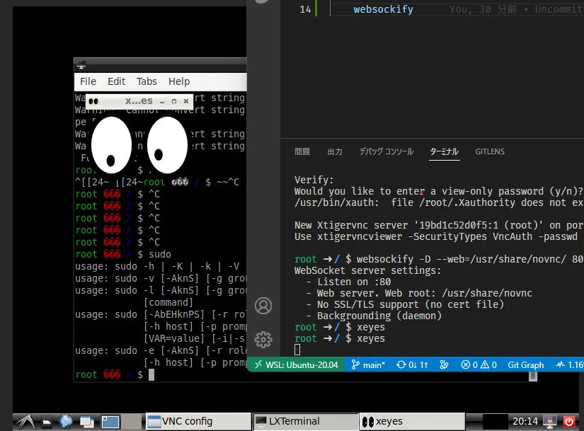Click the Git Graph status bar button
This screenshot has height=431, width=584.
click(x=525, y=365)
